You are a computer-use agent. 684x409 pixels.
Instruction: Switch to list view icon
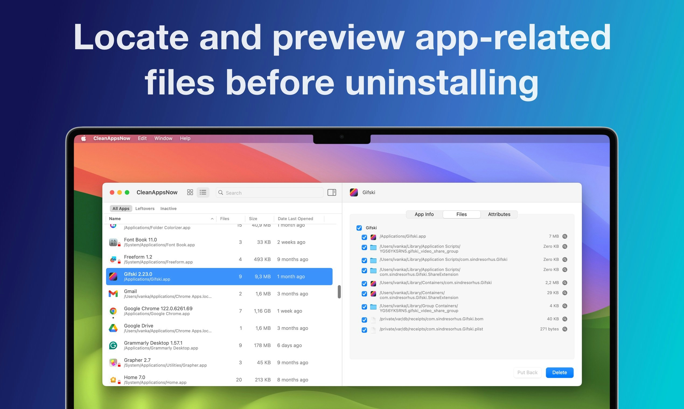click(203, 192)
